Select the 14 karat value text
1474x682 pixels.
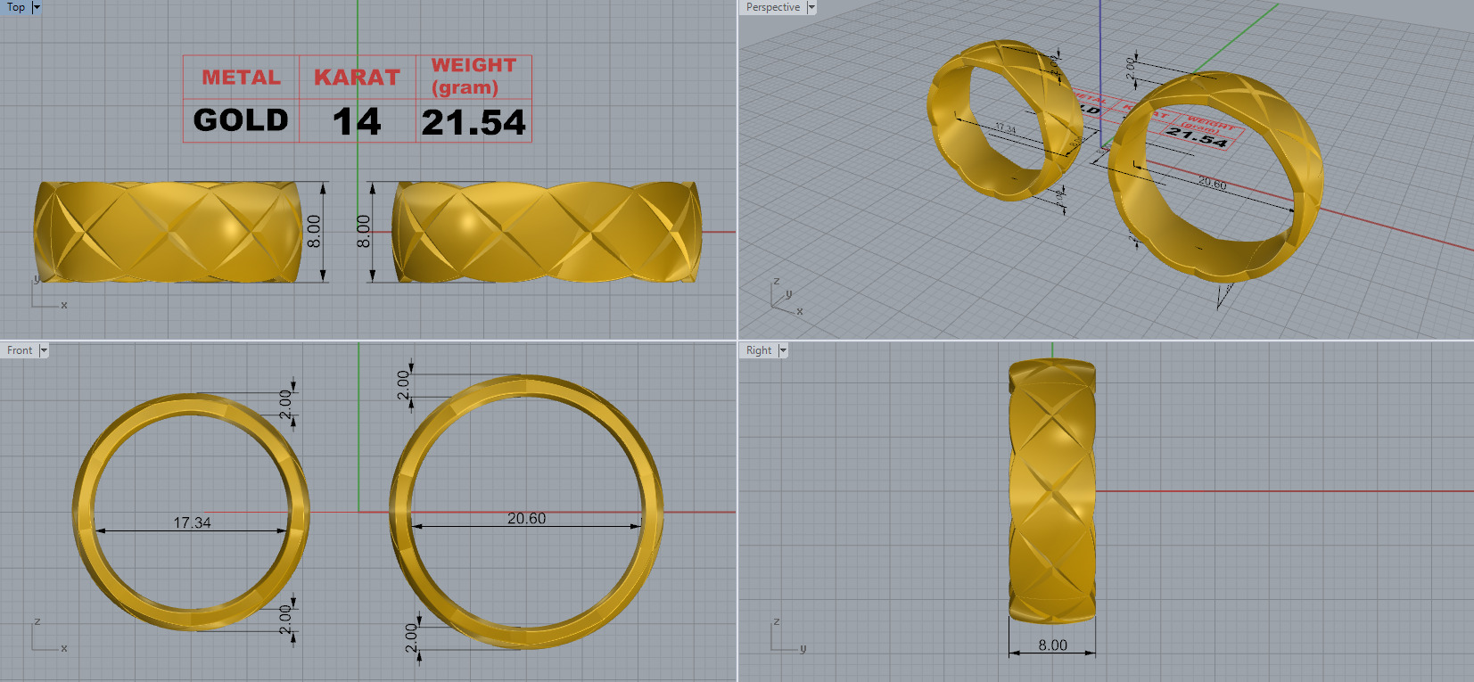pyautogui.click(x=357, y=121)
